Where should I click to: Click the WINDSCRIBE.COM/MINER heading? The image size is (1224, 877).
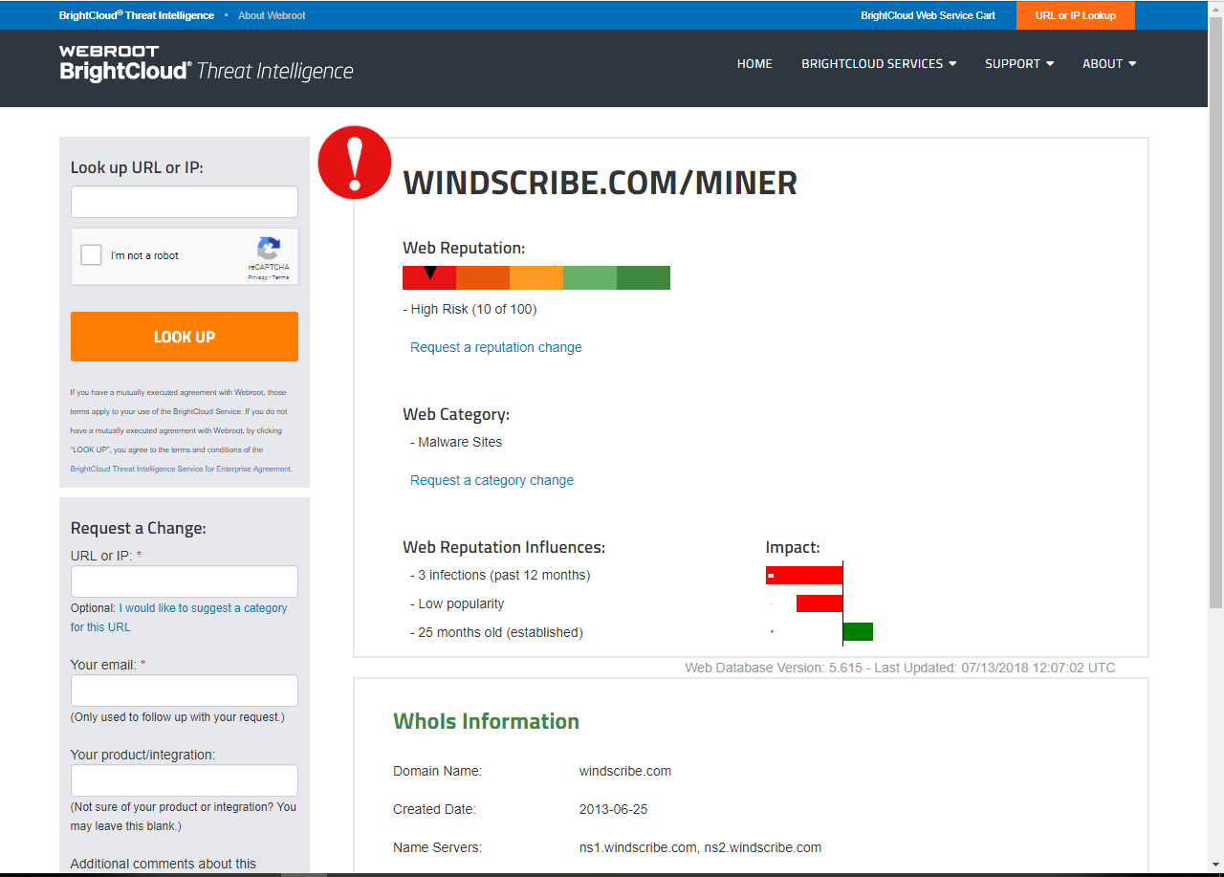[601, 183]
